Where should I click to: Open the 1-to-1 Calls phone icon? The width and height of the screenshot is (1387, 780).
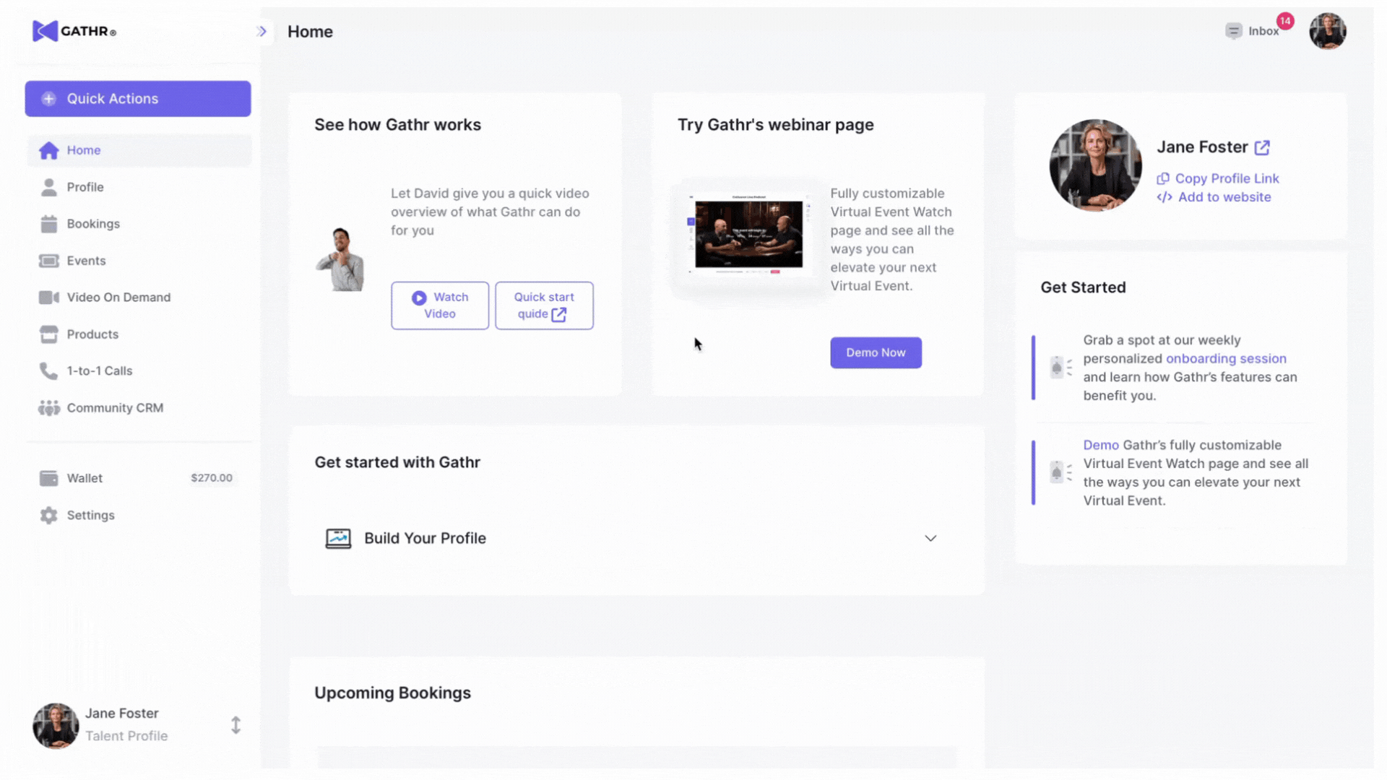pyautogui.click(x=48, y=371)
